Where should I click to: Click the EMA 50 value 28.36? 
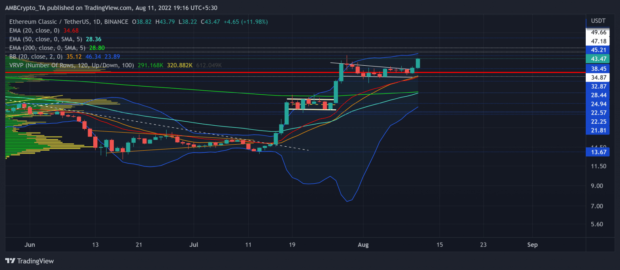94,39
